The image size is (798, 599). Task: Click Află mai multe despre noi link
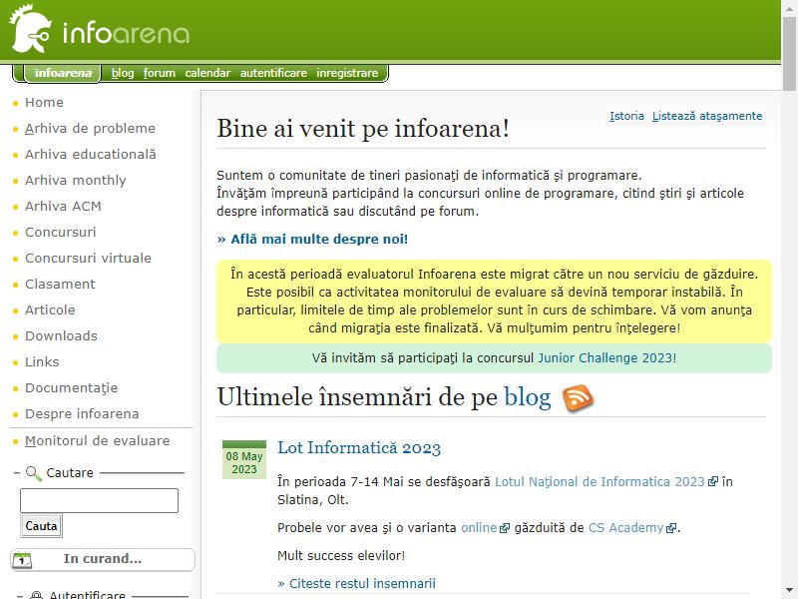click(x=312, y=240)
